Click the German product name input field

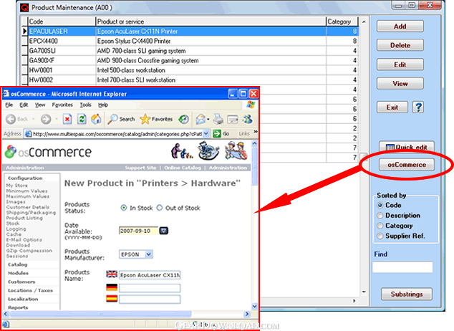150,288
